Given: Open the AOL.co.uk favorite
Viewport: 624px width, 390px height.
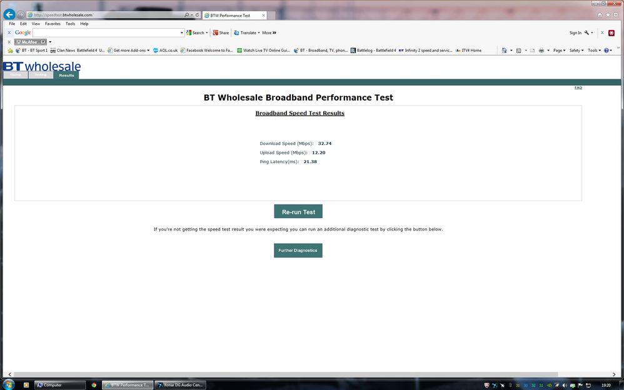Looking at the screenshot, I should pyautogui.click(x=166, y=51).
